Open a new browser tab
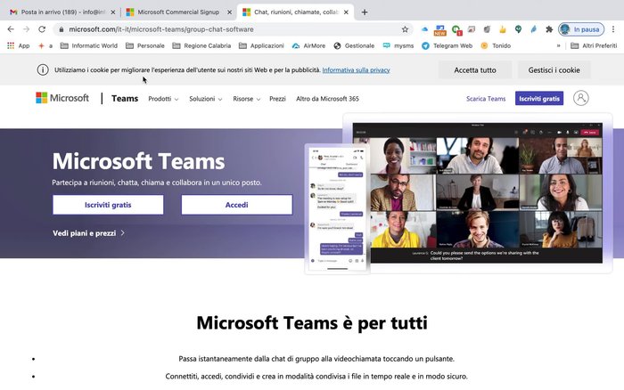624x390 pixels. [364, 12]
